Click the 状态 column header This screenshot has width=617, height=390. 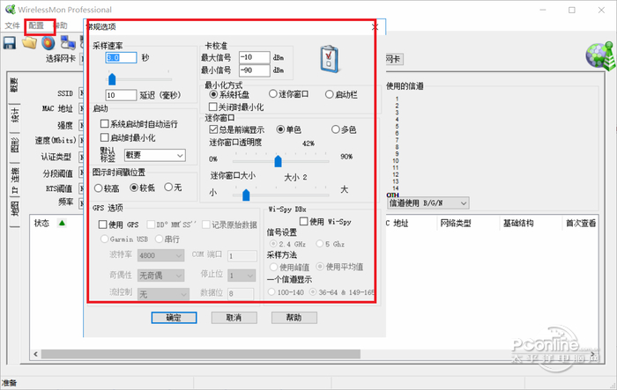(x=41, y=224)
